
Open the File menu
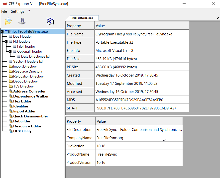pos(4,11)
